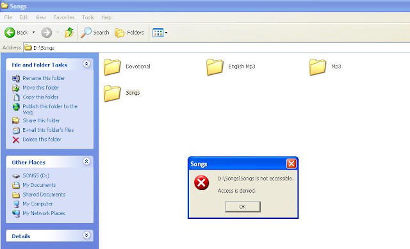Open the Favorites menu

[x=64, y=17]
